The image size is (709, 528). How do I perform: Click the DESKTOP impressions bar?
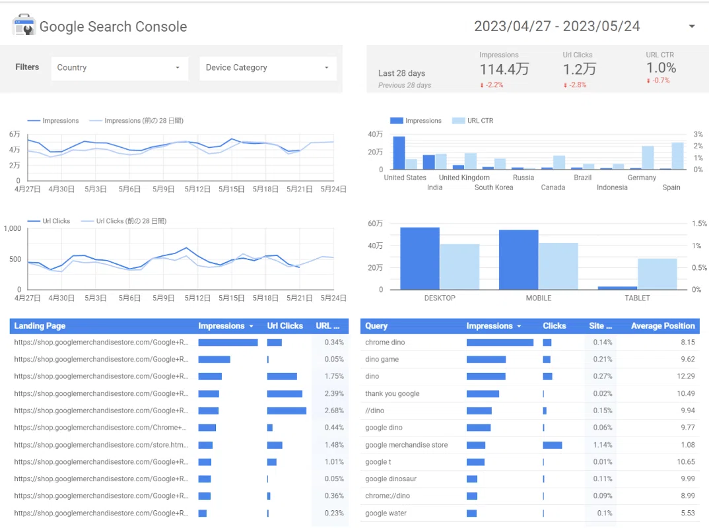420,259
